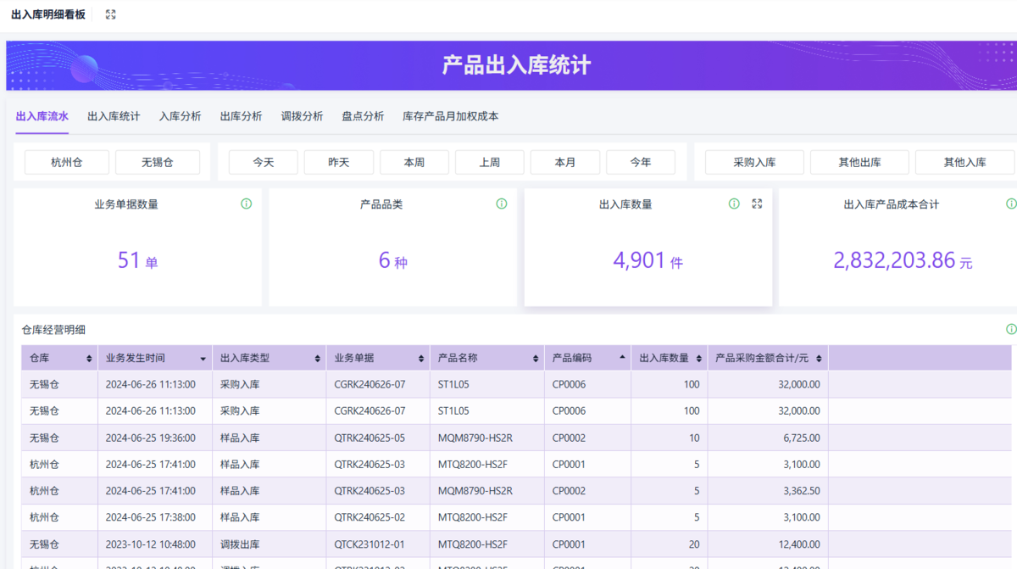Sort table by 出入库类型 column
Screen dimensions: 1017x569
click(317, 359)
